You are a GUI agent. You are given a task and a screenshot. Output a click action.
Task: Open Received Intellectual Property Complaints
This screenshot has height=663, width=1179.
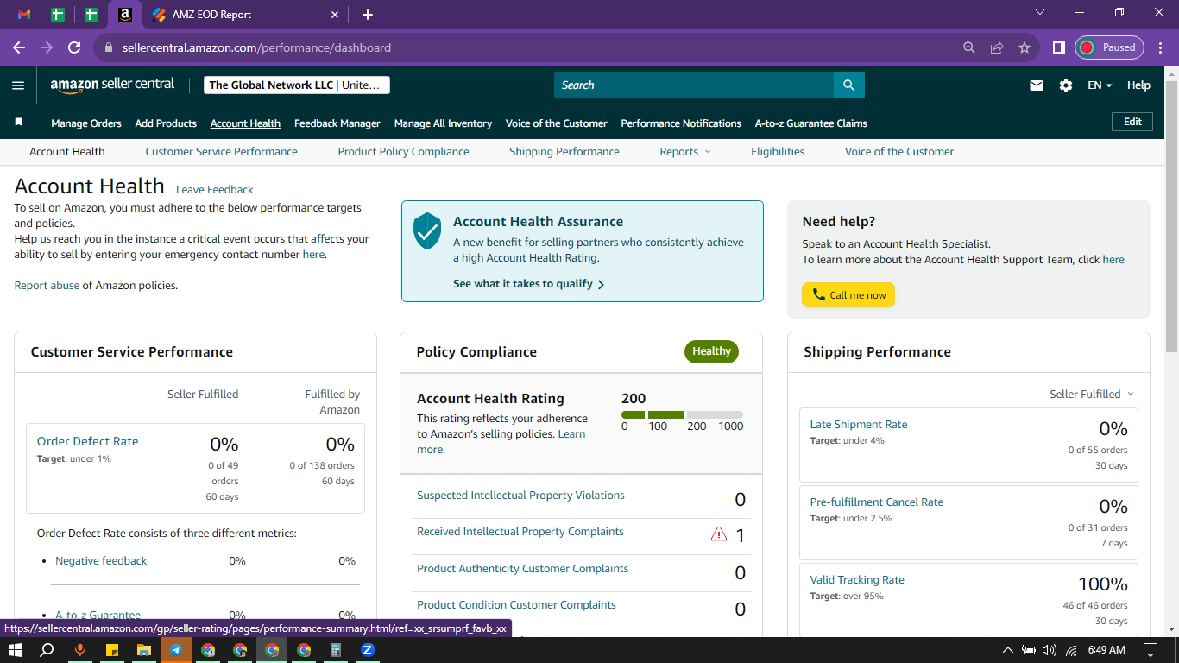tap(520, 532)
